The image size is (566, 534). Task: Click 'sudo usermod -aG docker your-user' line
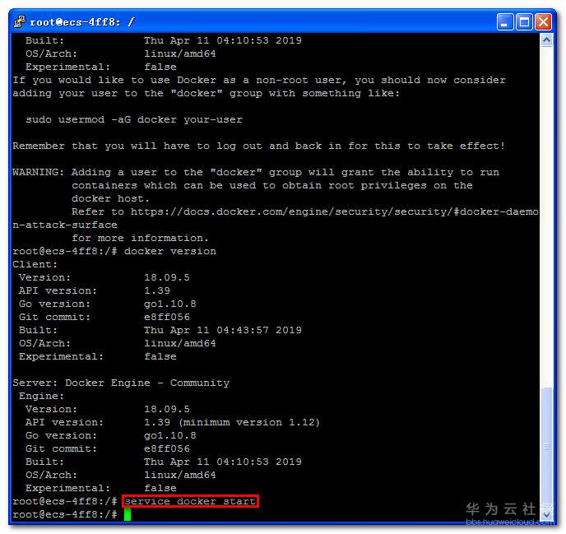coord(134,119)
